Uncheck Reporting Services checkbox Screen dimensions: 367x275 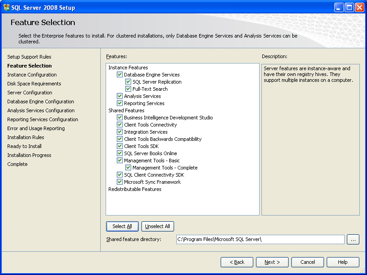click(x=119, y=103)
